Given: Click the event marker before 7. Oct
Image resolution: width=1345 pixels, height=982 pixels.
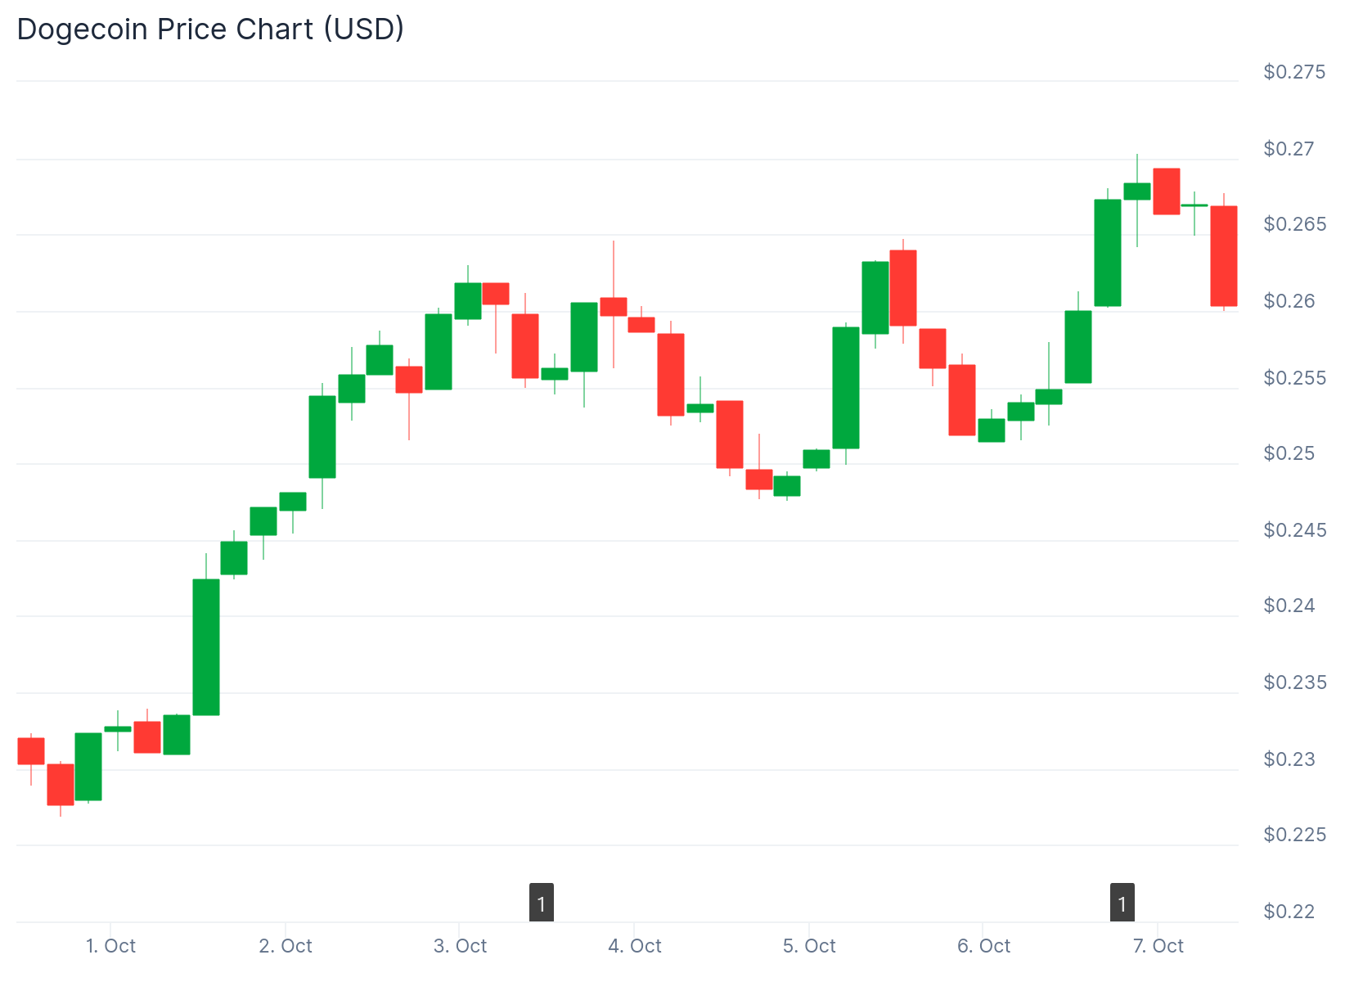Looking at the screenshot, I should [1122, 903].
